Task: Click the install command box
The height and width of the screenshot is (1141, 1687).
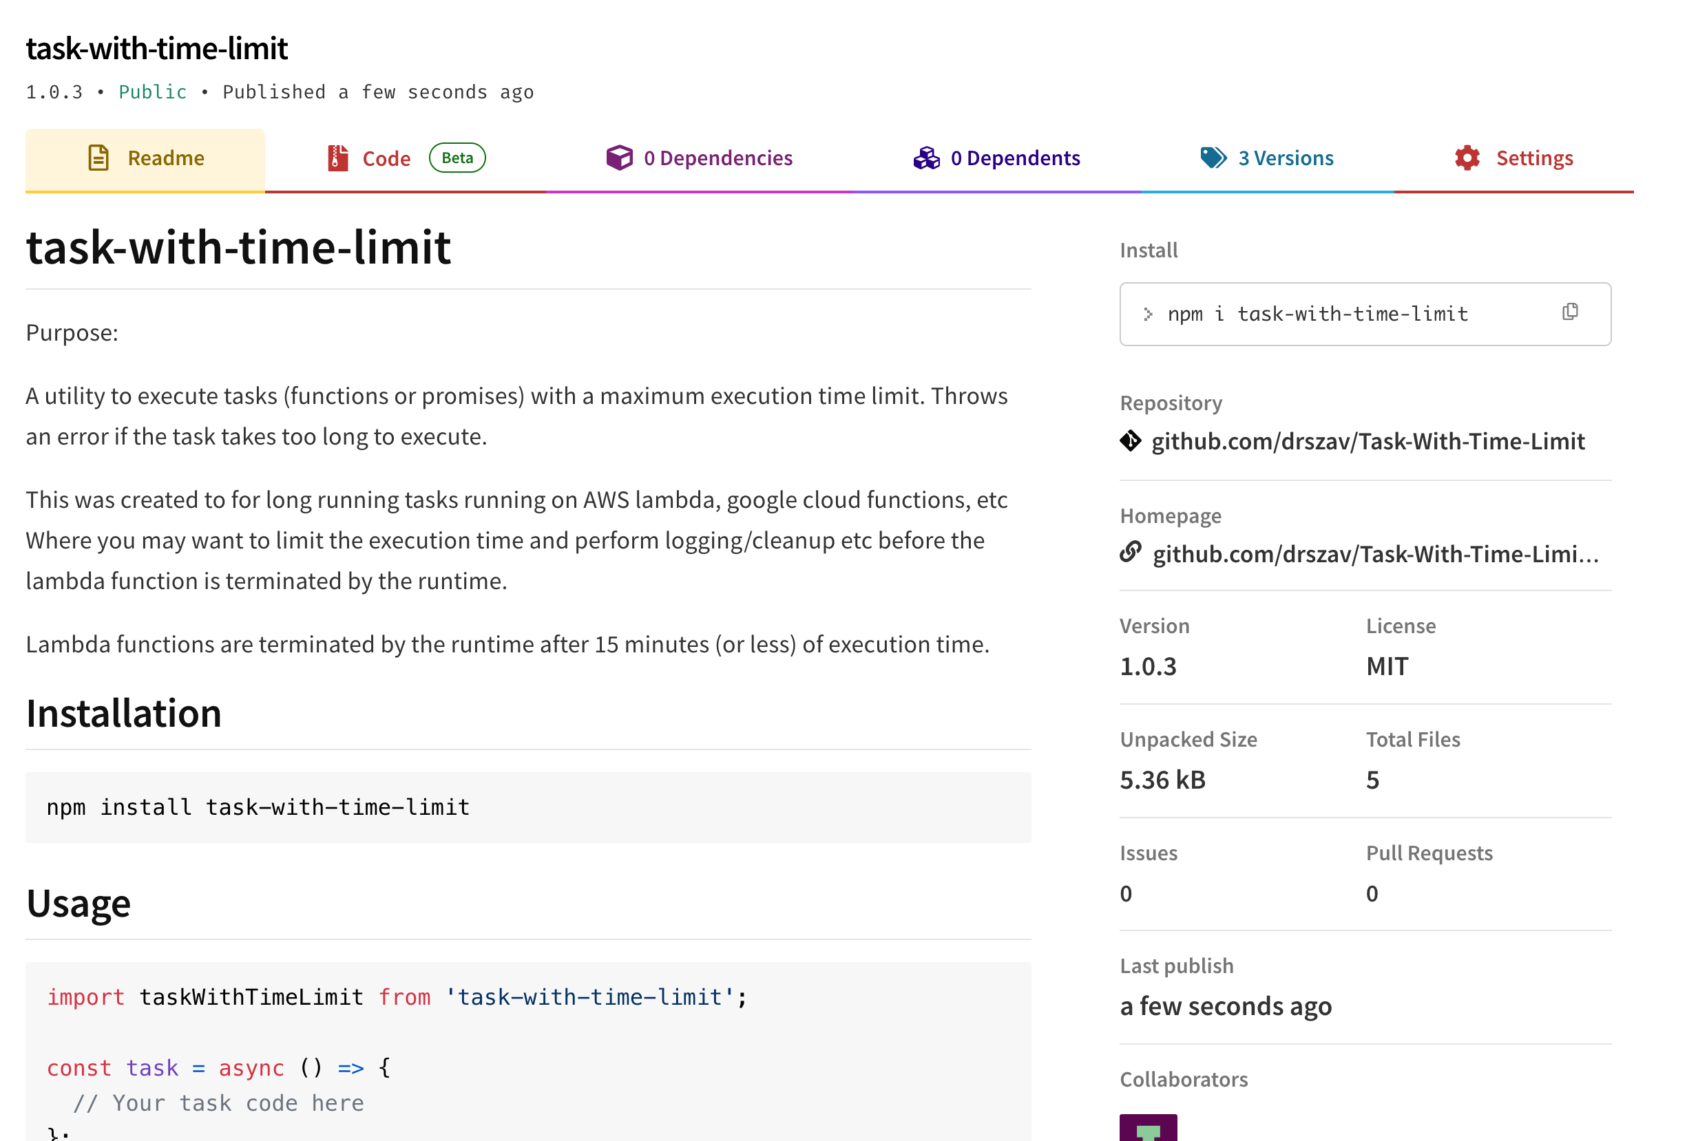Action: click(x=1365, y=314)
